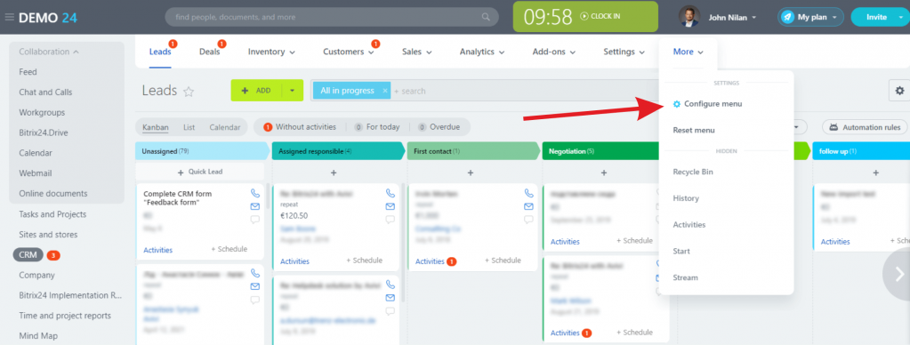
Task: Add lead in First contact column plus
Action: (470, 172)
